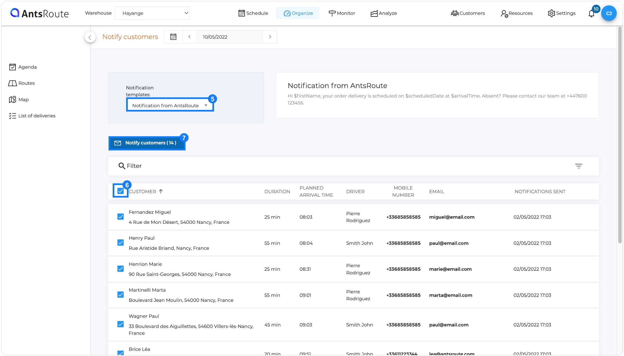This screenshot has height=356, width=624.
Task: Click the Notification from AntsRoute preview heading
Action: tap(337, 86)
